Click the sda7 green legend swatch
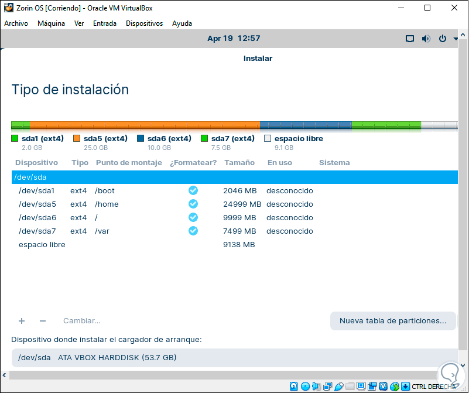 point(204,138)
